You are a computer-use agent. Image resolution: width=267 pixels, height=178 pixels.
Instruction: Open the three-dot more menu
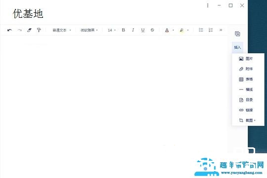208,5
